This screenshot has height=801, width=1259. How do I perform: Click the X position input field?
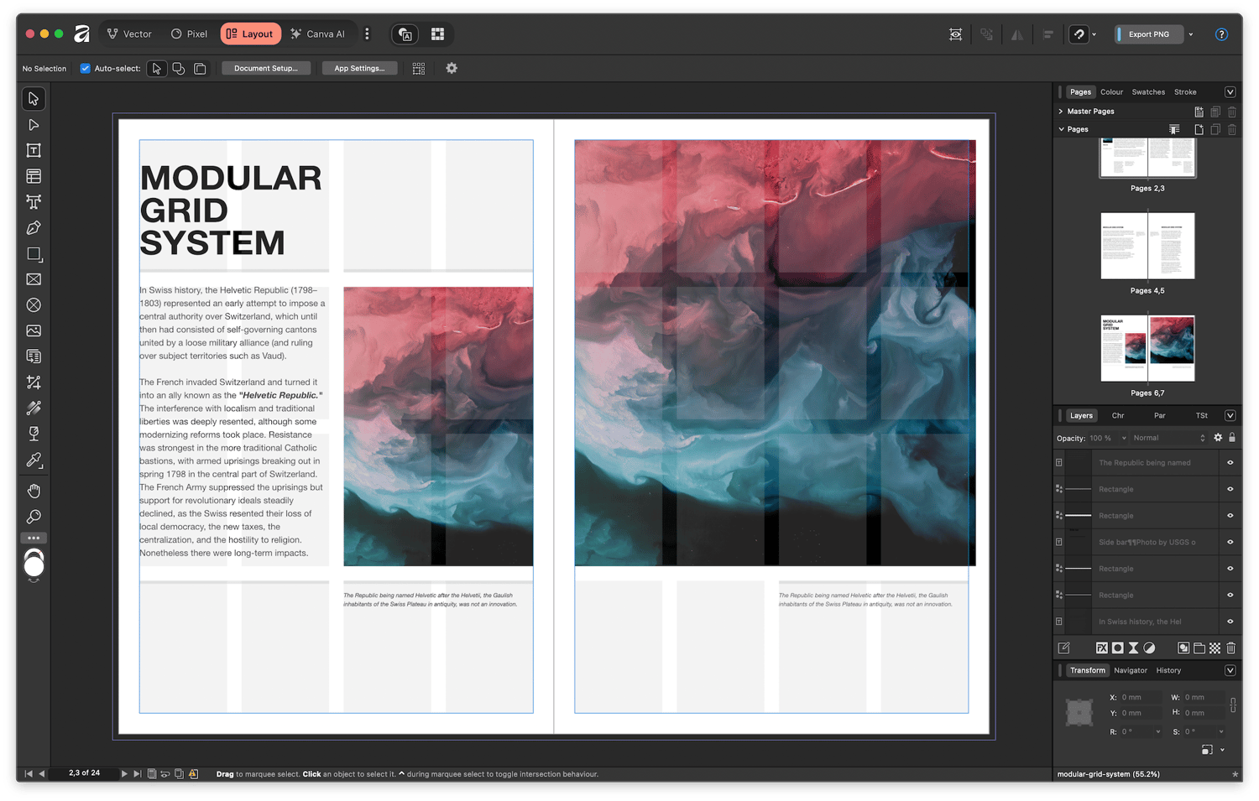coord(1141,697)
